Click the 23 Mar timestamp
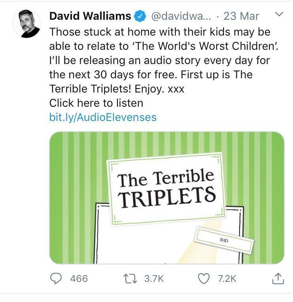 pos(241,16)
